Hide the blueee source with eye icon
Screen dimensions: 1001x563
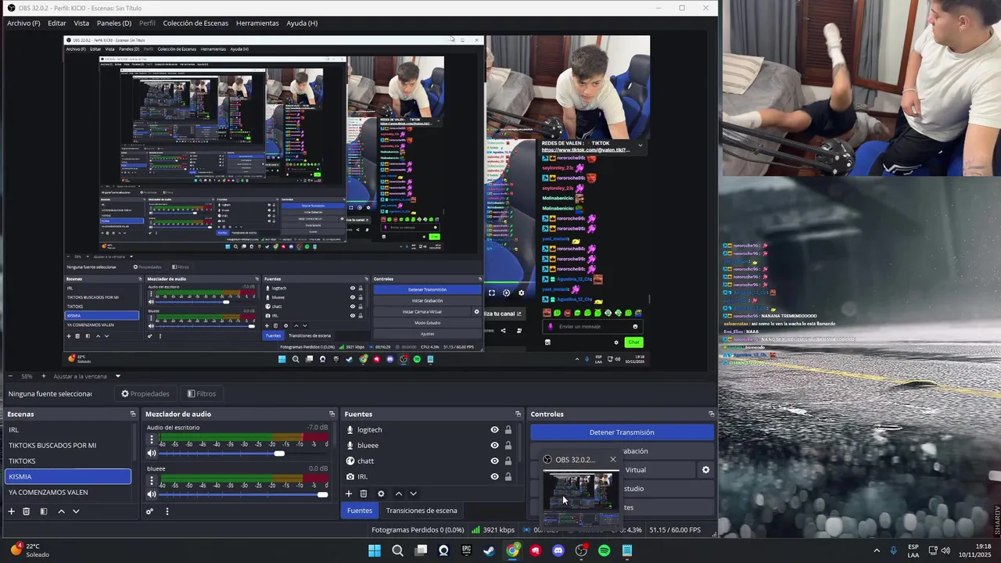coord(494,445)
